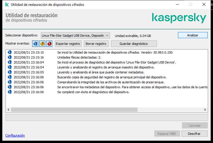Click info icon beside 'Unidades físicas detectadas' entry
Viewport: 213px width, 143px height.
click(x=10, y=57)
